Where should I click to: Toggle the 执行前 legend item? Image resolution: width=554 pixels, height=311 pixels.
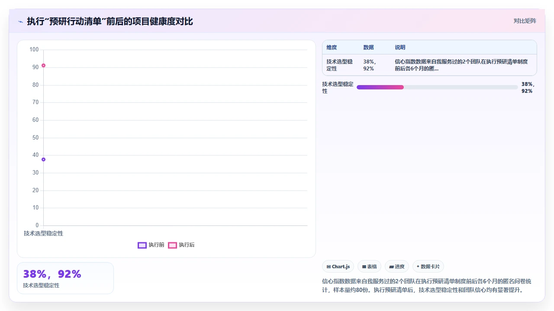[x=151, y=245]
